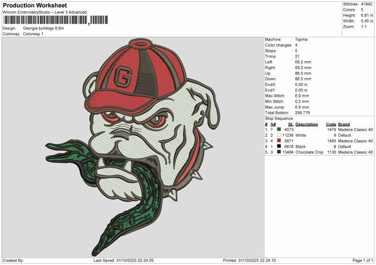
Task: Click the stitch count 11236 in row 2
Action: point(288,136)
